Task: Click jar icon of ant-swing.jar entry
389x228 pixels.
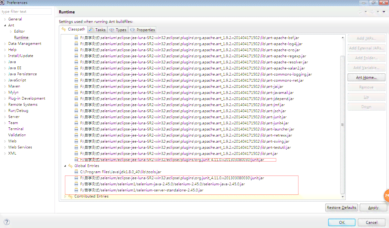Action: [76, 141]
